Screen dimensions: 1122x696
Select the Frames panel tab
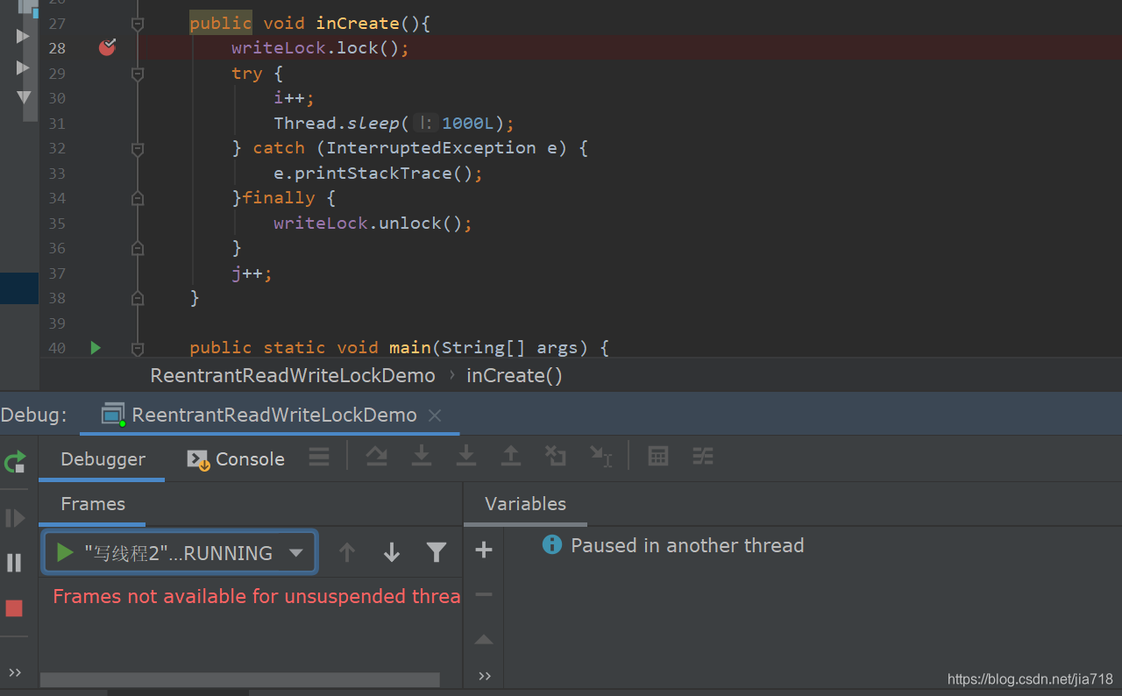pos(93,504)
